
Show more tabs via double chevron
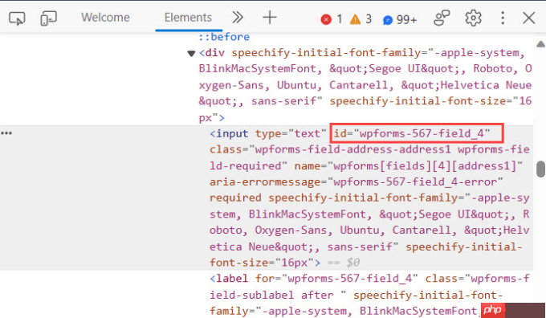click(238, 18)
